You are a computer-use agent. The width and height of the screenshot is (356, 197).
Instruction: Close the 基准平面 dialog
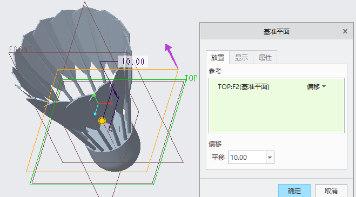click(x=345, y=31)
